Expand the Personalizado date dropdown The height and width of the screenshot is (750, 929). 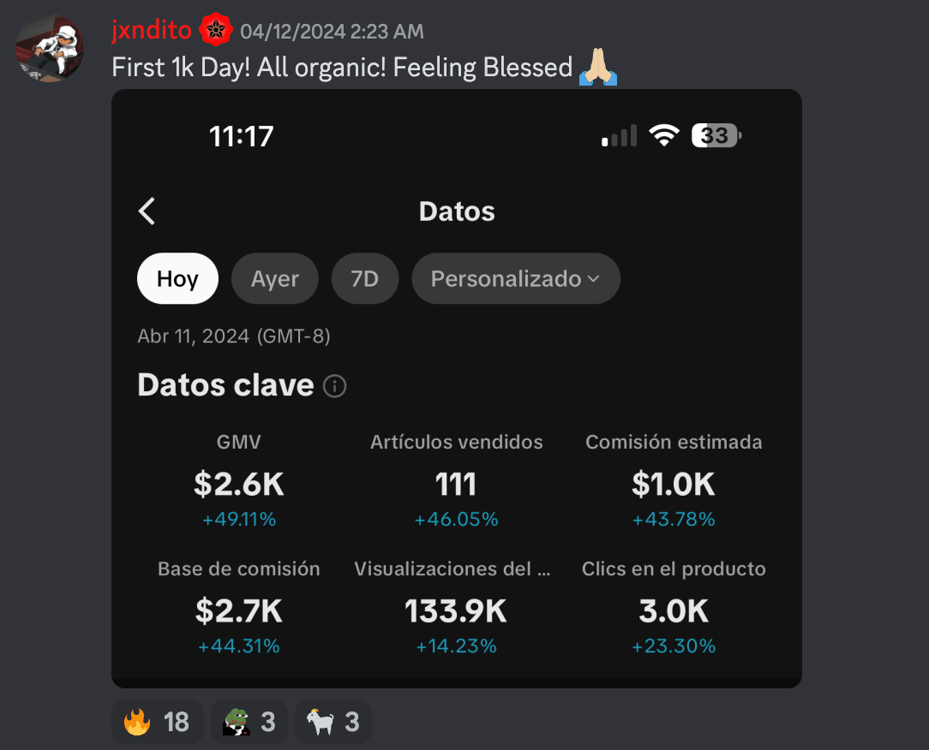point(515,279)
